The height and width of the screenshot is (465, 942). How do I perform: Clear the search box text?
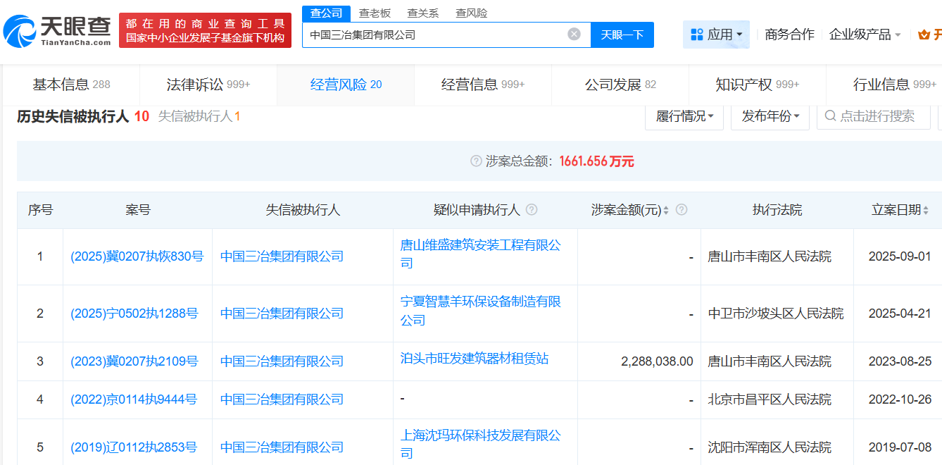click(574, 34)
